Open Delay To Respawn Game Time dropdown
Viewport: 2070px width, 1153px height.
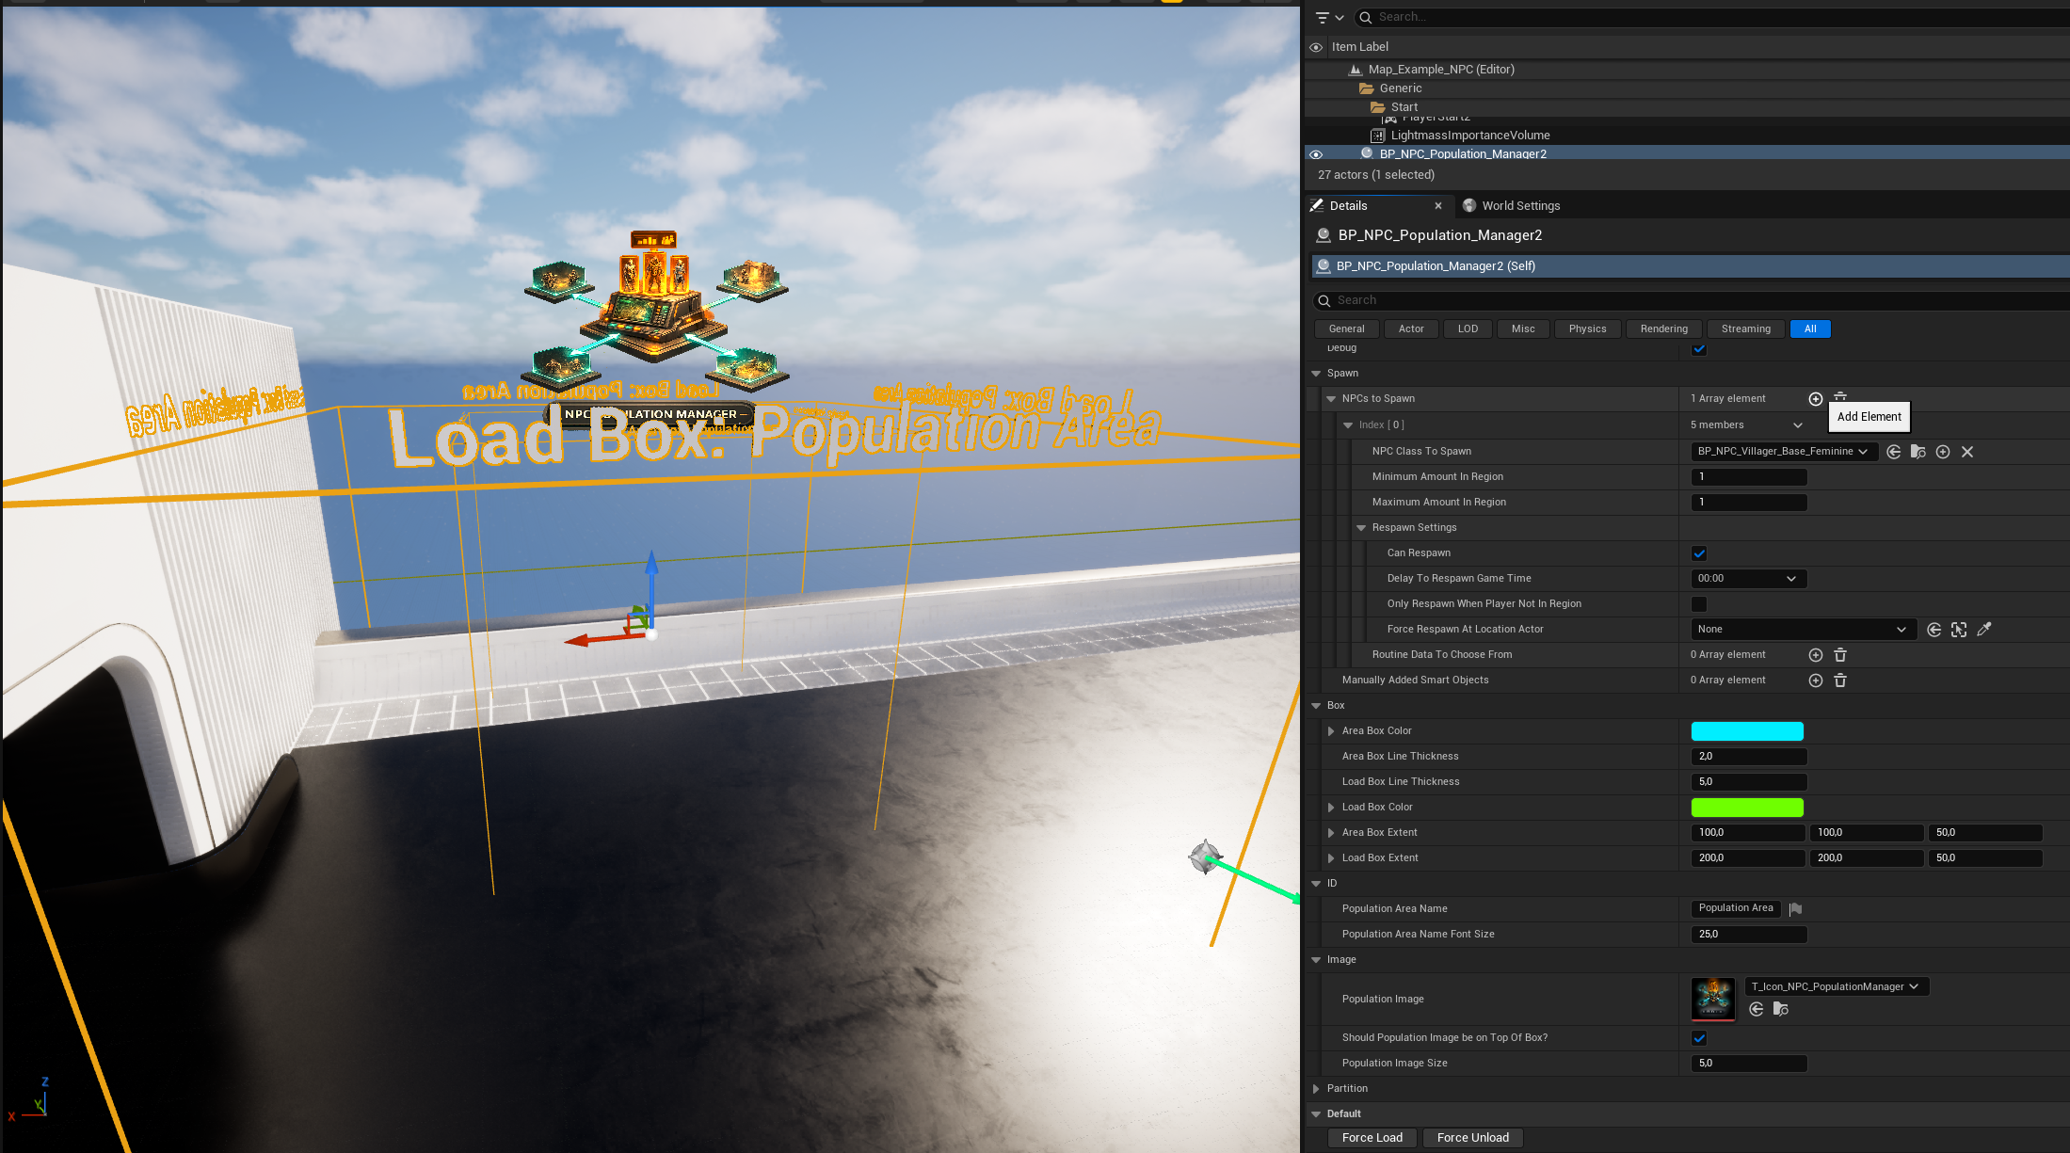coord(1748,579)
